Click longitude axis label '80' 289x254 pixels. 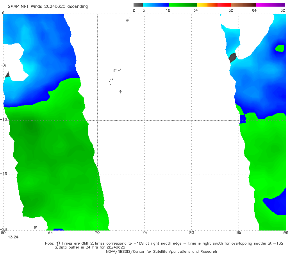click(x=192, y=233)
